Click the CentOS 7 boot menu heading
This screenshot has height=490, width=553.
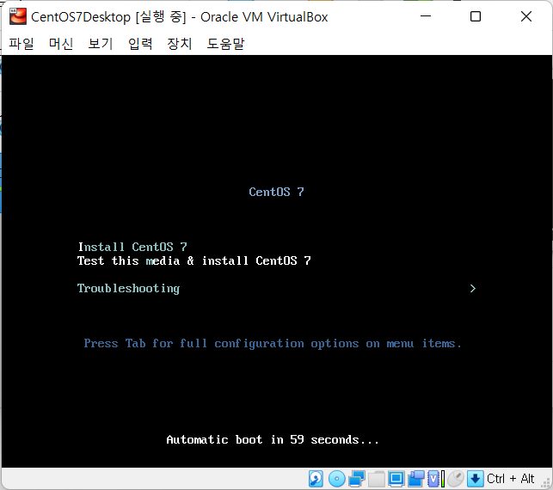pos(276,192)
